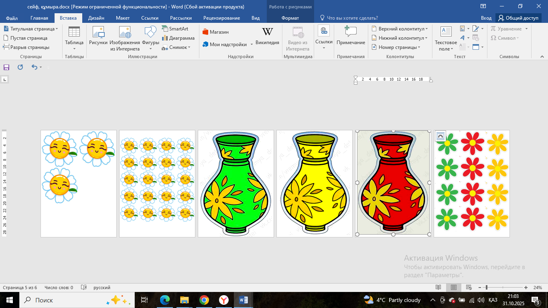This screenshot has width=548, height=308.
Task: Insert a chart via Диаграмма
Action: click(178, 38)
